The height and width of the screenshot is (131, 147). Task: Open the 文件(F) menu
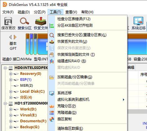8,12
